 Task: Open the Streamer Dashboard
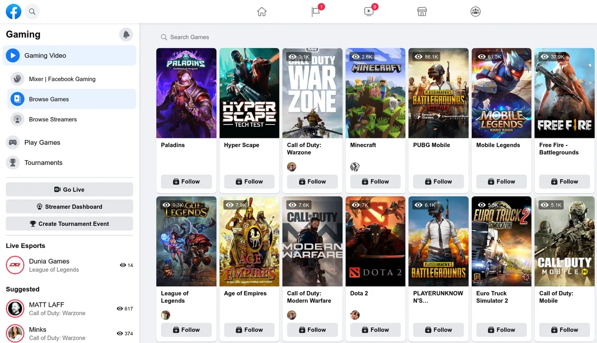[69, 206]
